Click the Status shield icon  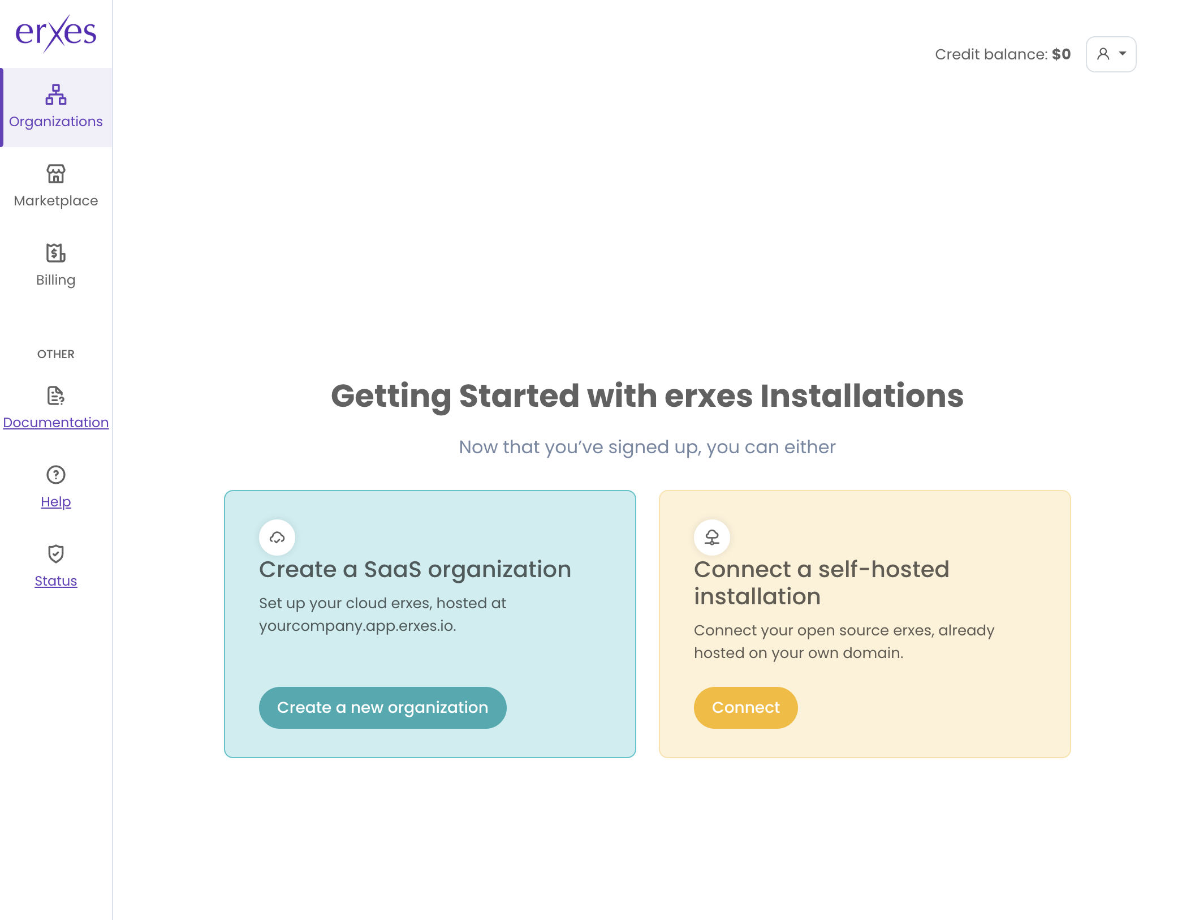coord(56,554)
